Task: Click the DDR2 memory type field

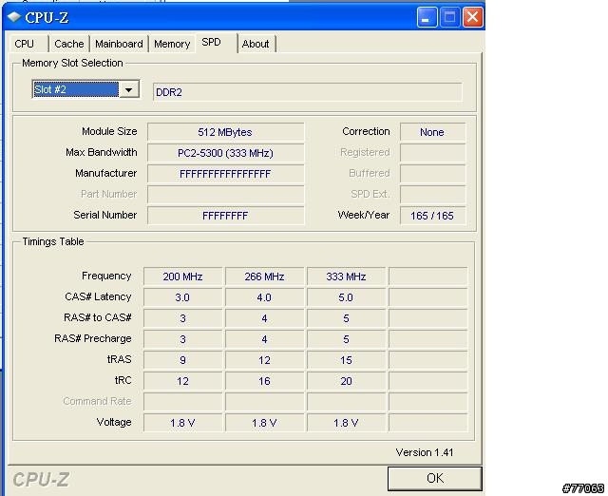Action: 308,92
